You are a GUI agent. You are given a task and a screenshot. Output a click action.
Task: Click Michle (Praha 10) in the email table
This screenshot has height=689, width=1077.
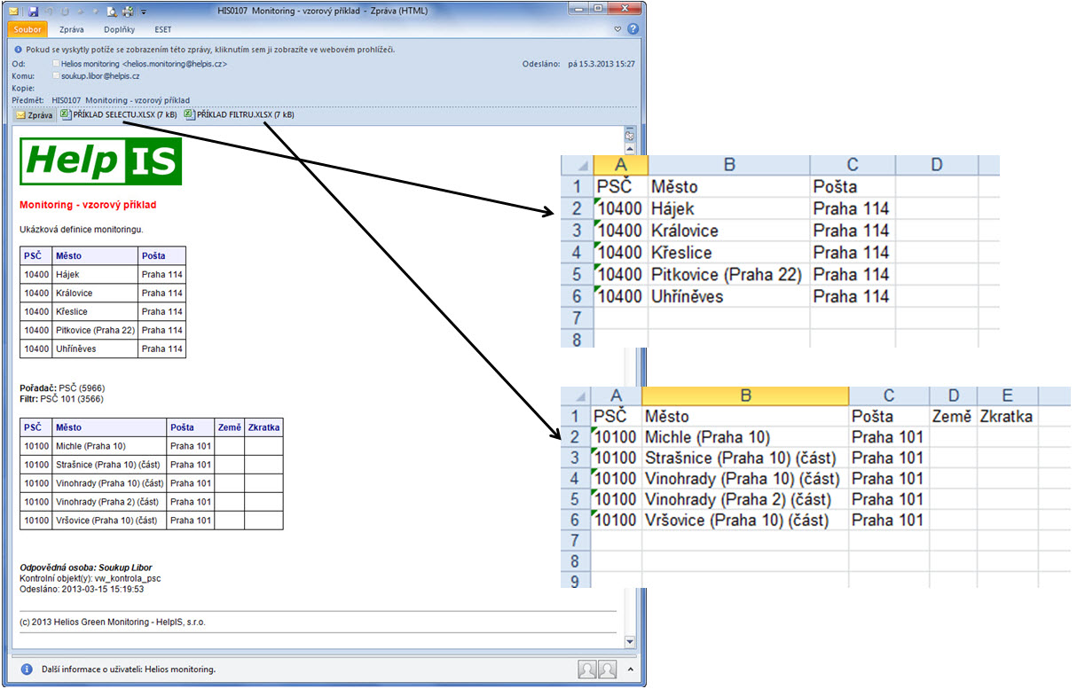tap(108, 446)
